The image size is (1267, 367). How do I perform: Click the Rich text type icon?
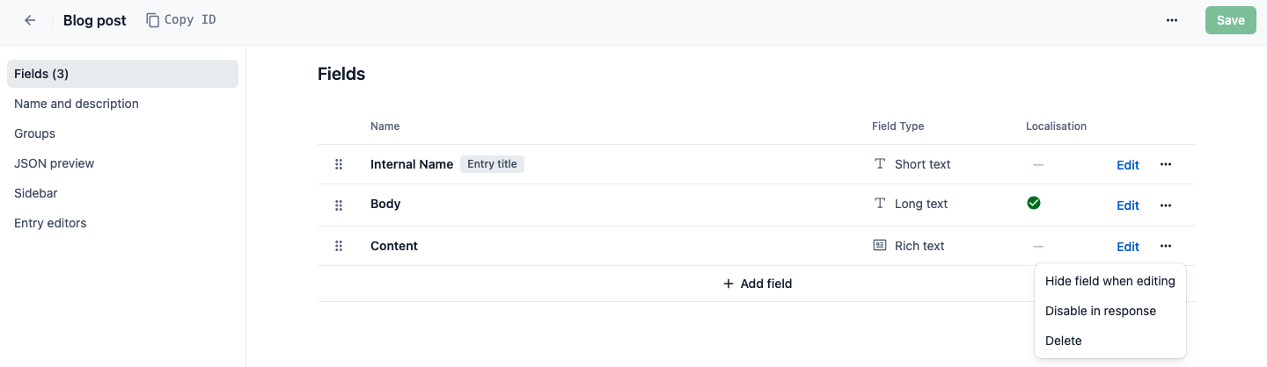879,246
